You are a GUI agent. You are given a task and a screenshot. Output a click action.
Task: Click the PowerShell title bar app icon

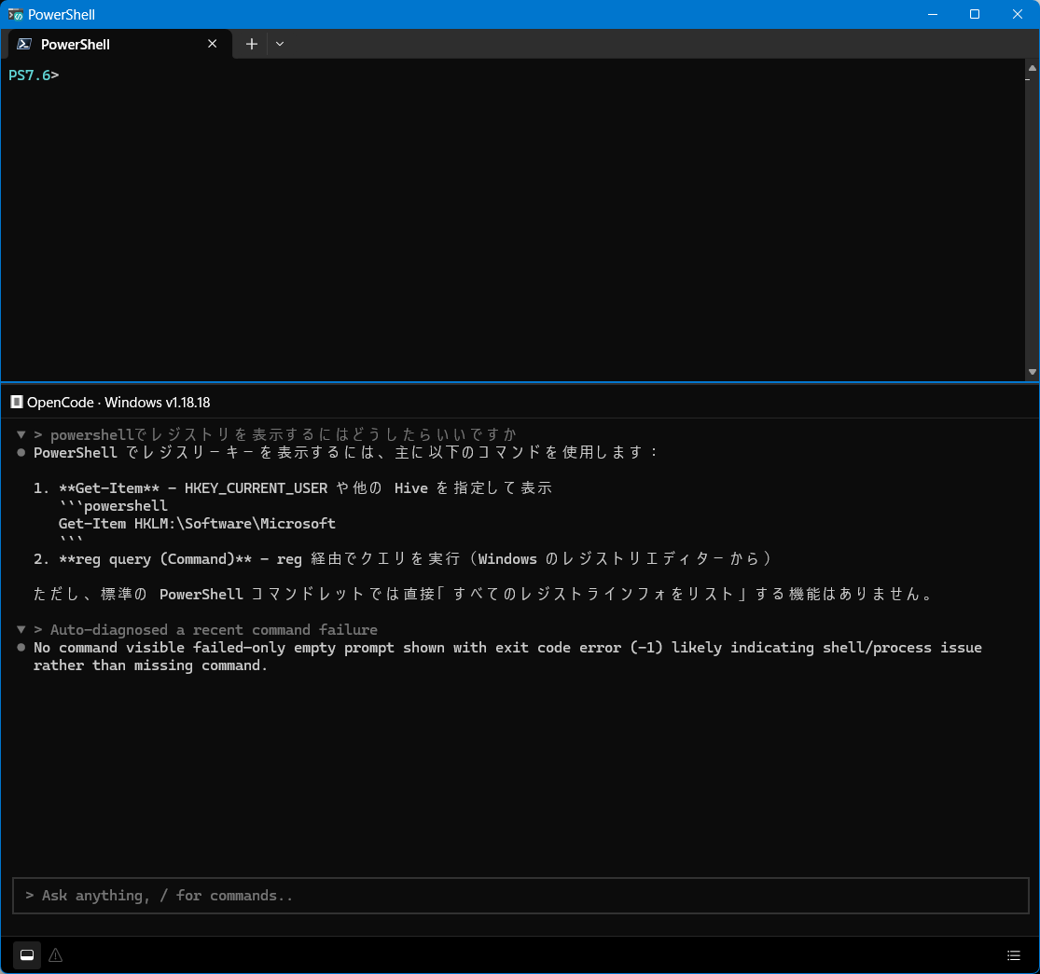pyautogui.click(x=15, y=14)
